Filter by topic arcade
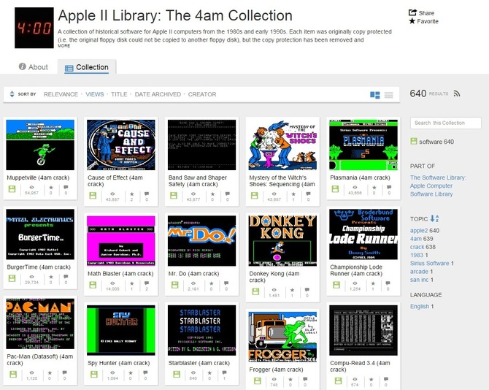This screenshot has height=390, width=489. tap(419, 272)
